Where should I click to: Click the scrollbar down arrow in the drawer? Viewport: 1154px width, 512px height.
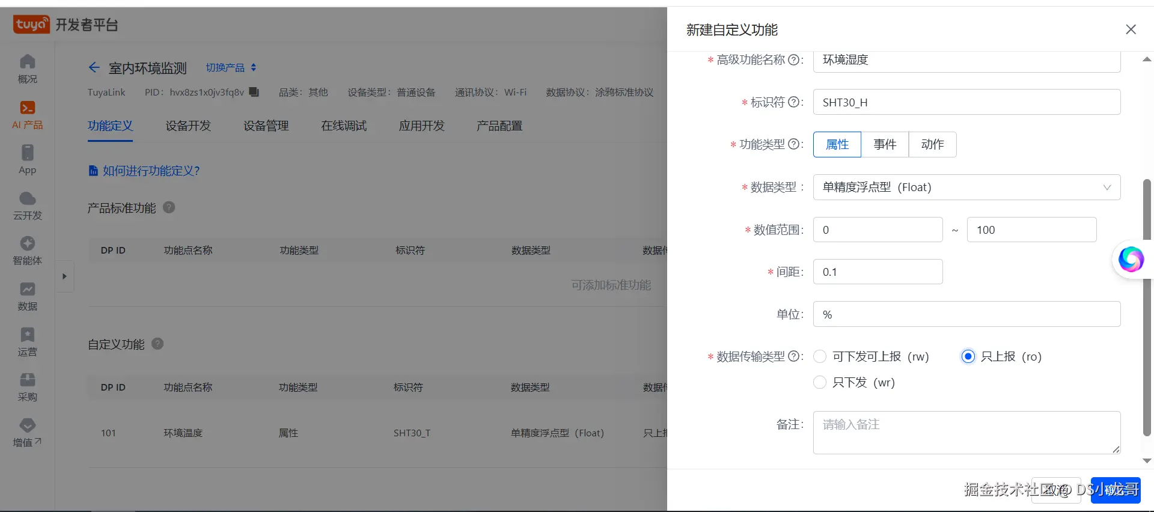(x=1147, y=461)
